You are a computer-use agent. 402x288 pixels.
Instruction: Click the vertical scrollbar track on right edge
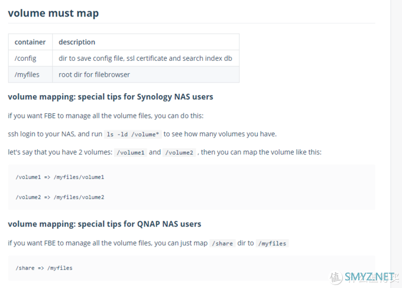click(396, 144)
